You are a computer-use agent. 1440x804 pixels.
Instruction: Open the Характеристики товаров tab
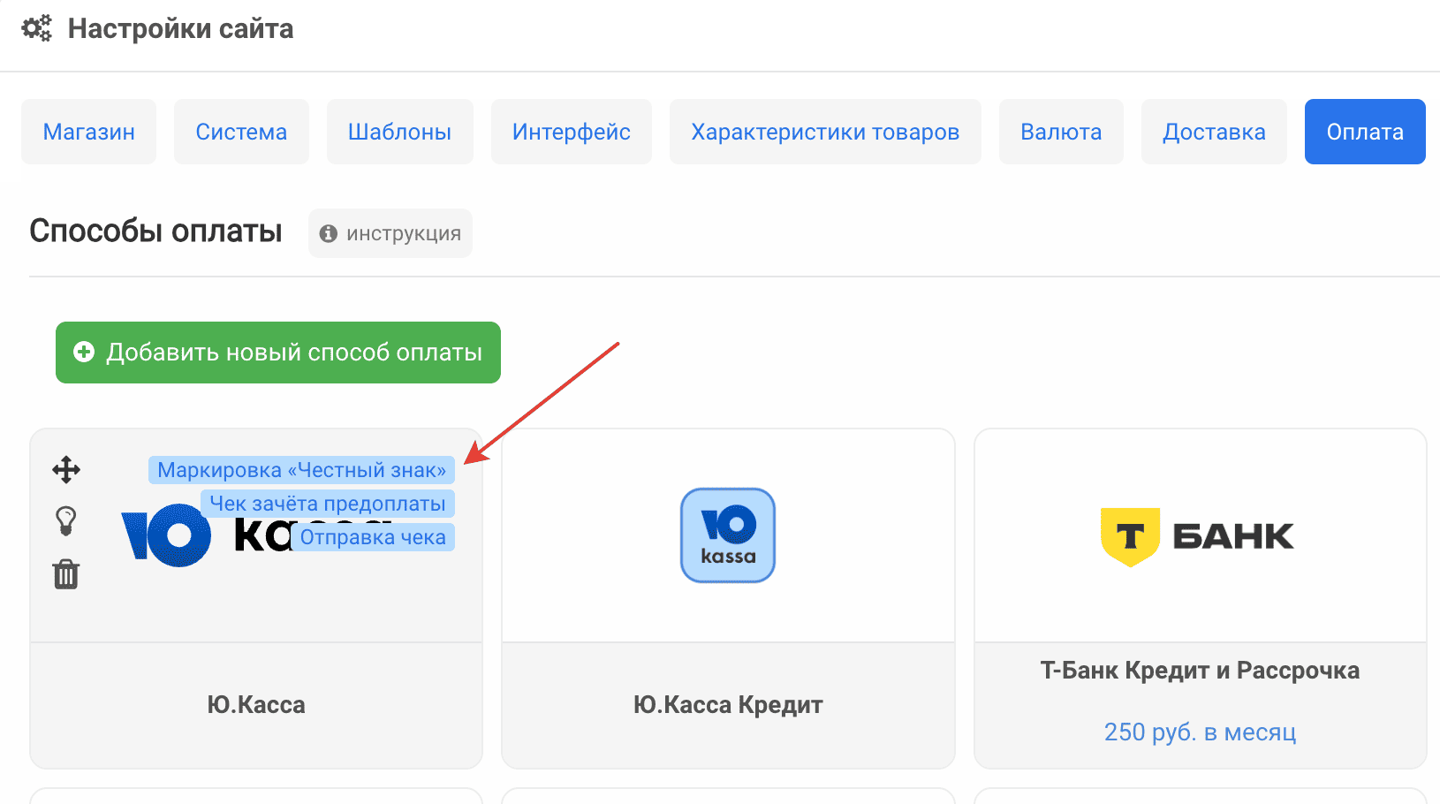(825, 132)
